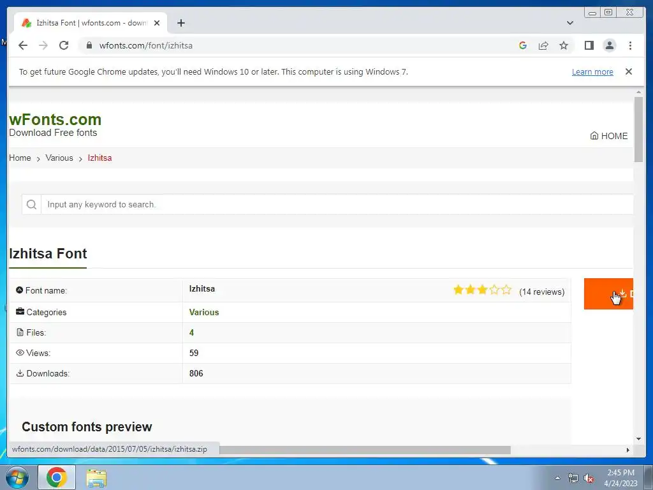Click the Chrome taskbar icon
The width and height of the screenshot is (653, 490).
(x=57, y=477)
